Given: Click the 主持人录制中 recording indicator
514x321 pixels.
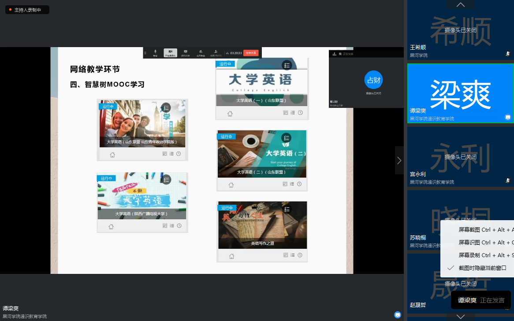Looking at the screenshot, I should [x=27, y=10].
